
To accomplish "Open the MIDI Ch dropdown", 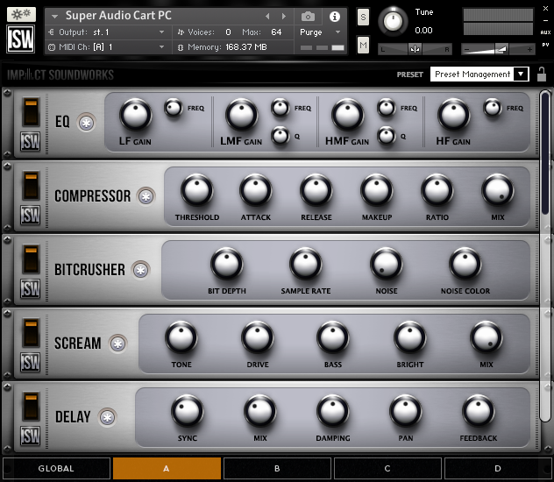I will (x=162, y=47).
